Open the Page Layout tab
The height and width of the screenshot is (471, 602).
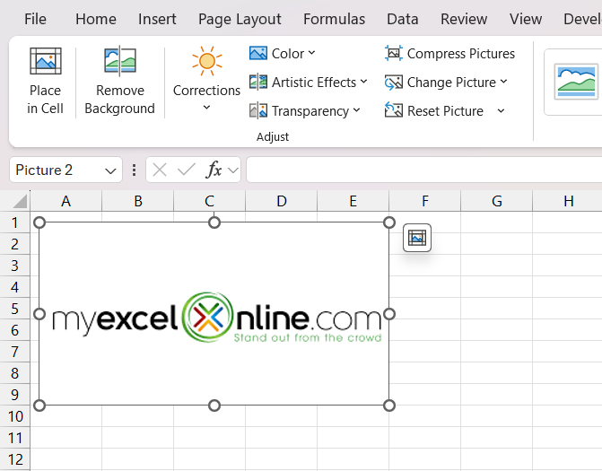click(240, 19)
